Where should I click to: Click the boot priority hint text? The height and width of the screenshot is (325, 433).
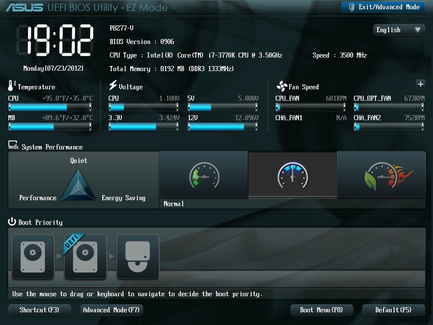pyautogui.click(x=137, y=294)
